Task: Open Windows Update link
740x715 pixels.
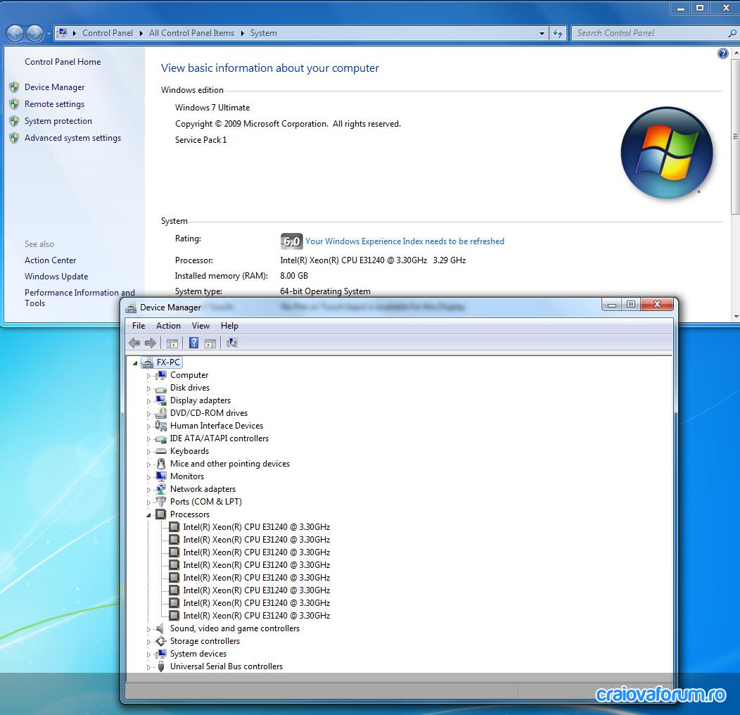Action: tap(56, 277)
